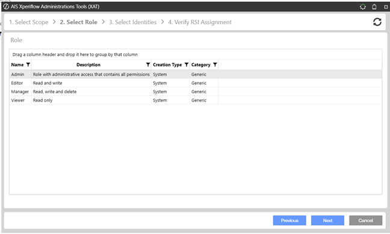Screen dimensions: 390x234
Task: Open filter for Category column
Action: tap(215, 64)
